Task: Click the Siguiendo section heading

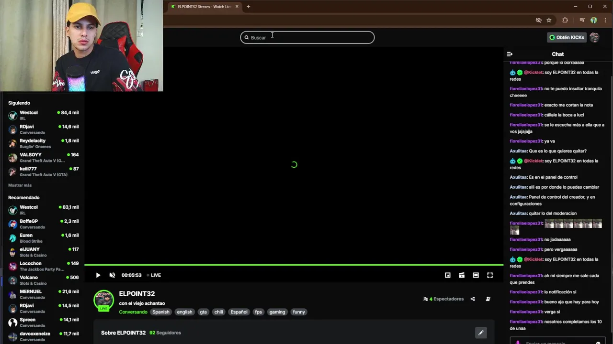Action: 19,103
